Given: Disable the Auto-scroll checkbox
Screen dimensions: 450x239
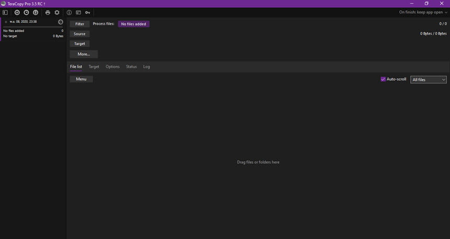Looking at the screenshot, I should 383,79.
